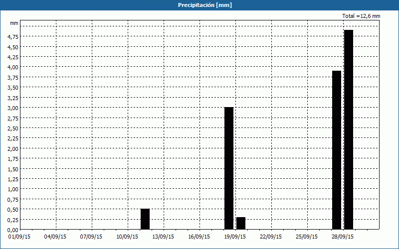Select the 1,75 y-axis value
Viewport: 399px width, 249px height.
click(x=13, y=159)
